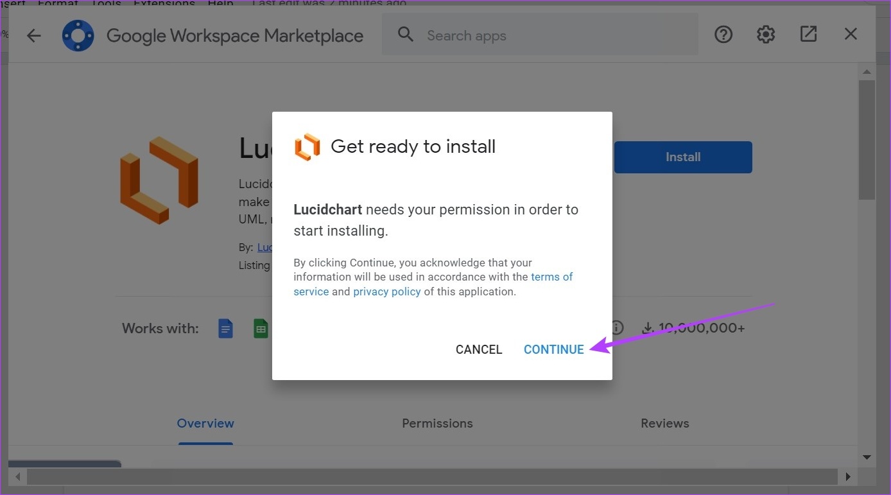Open the settings gear icon
The width and height of the screenshot is (891, 495).
pyautogui.click(x=766, y=34)
